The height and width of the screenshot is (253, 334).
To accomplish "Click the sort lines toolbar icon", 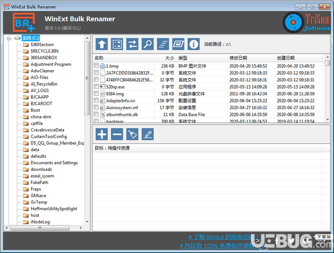I will pyautogui.click(x=163, y=44).
